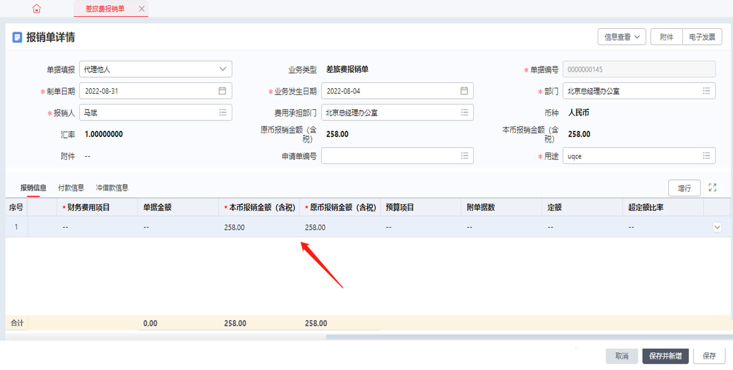Click the 制单日期 field 2022-08-31

[x=156, y=91]
